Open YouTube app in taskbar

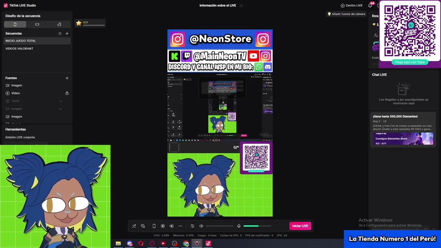163,244
